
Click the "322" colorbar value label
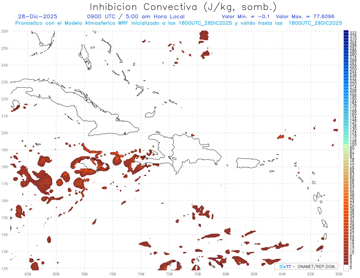click(353, 33)
